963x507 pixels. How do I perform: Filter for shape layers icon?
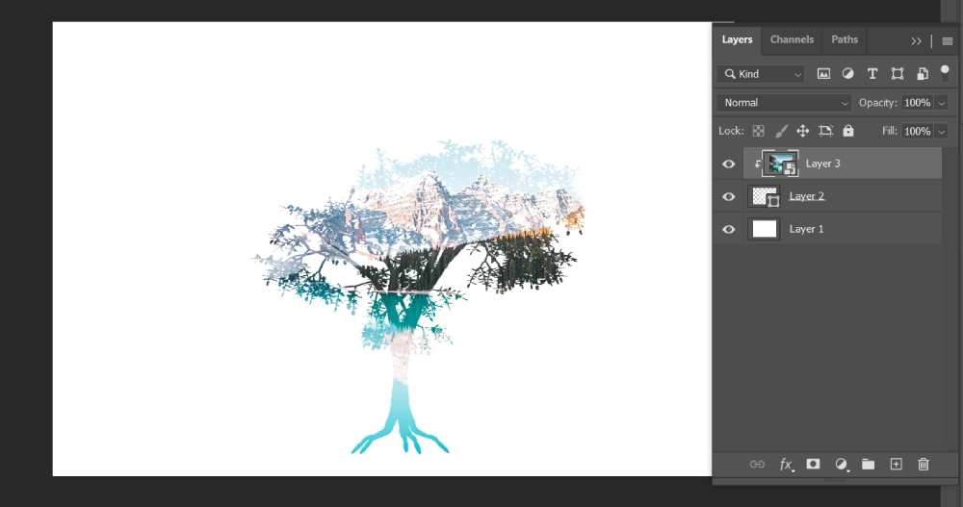(x=898, y=74)
